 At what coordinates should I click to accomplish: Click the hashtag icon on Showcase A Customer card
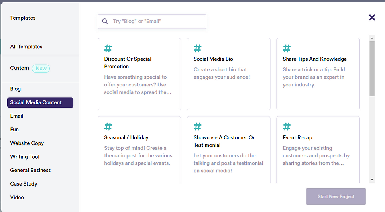pos(198,127)
